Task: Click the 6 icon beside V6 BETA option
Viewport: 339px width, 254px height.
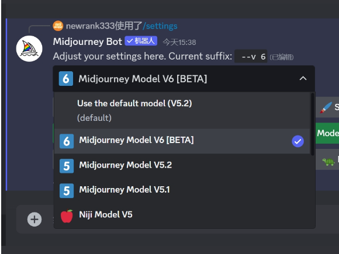Action: [x=67, y=141]
